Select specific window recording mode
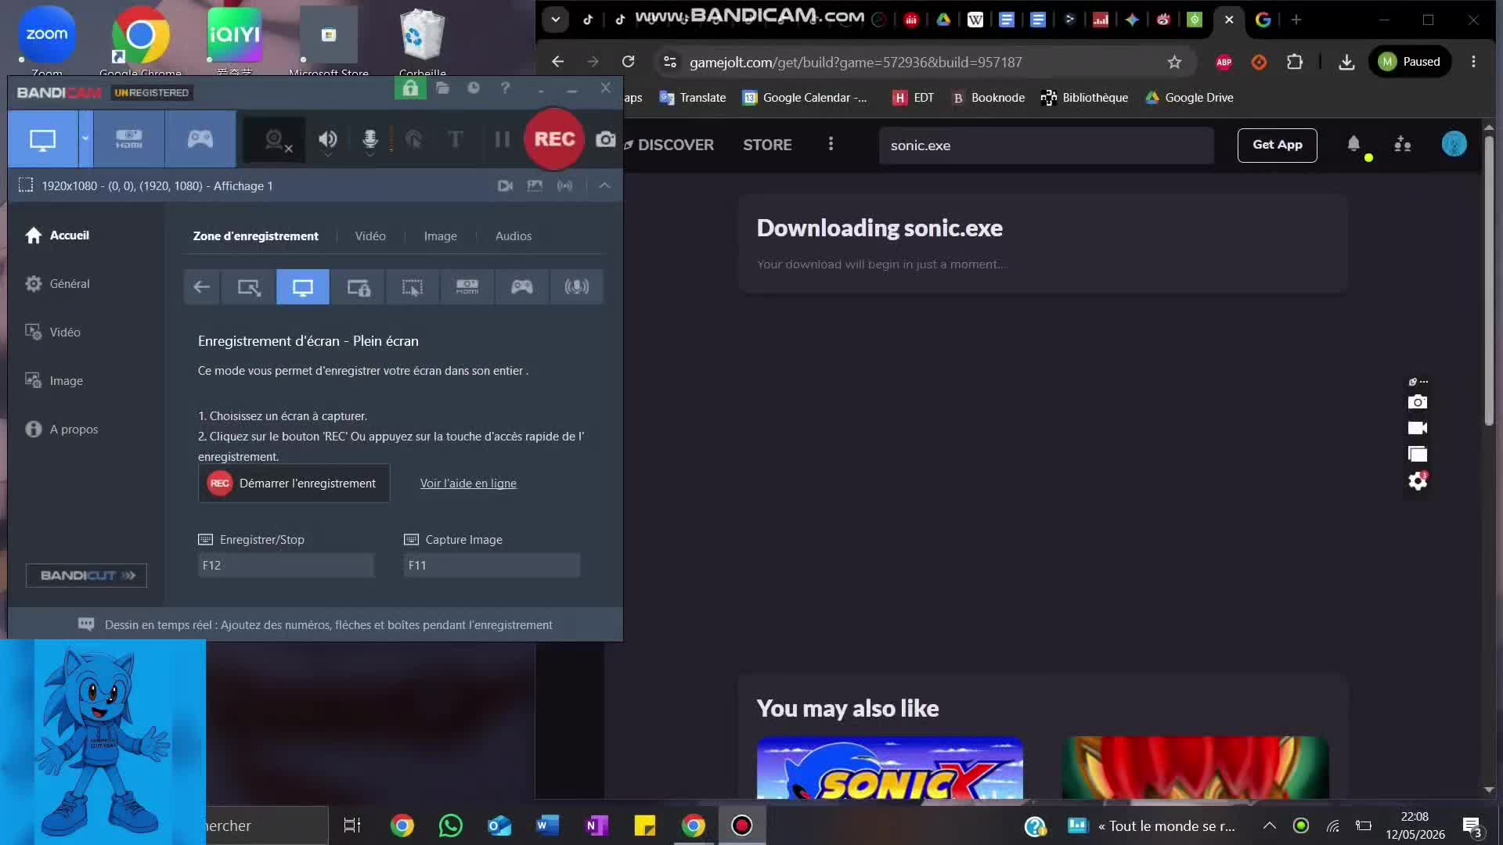The image size is (1503, 845). pos(359,287)
